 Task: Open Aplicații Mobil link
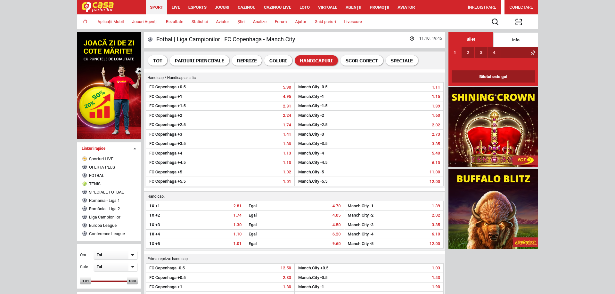point(111,22)
